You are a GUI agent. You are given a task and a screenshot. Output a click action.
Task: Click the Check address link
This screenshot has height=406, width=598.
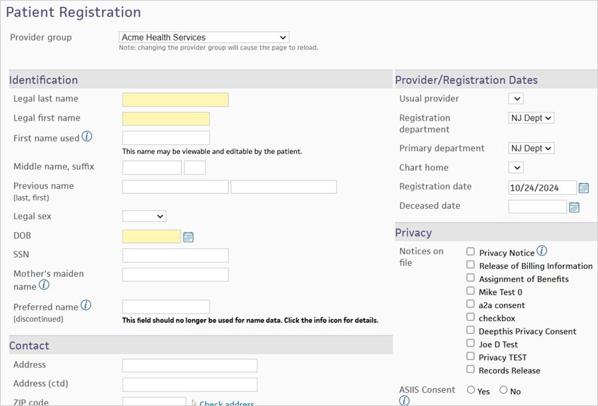226,403
